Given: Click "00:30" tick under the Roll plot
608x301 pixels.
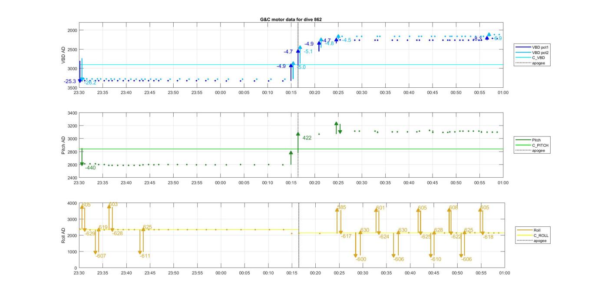Looking at the screenshot, I should click(x=363, y=273).
